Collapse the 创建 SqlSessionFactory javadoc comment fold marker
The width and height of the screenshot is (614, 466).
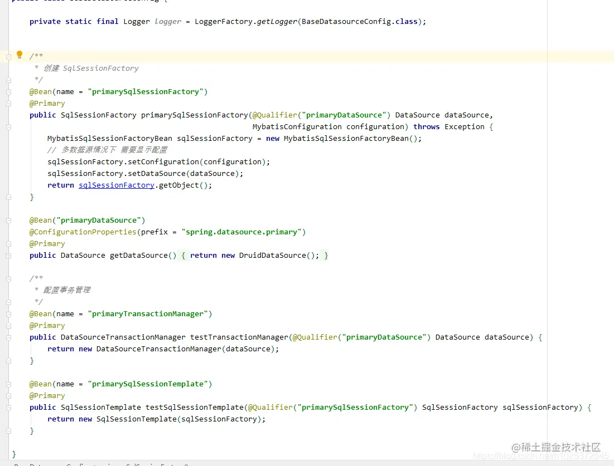click(8, 57)
